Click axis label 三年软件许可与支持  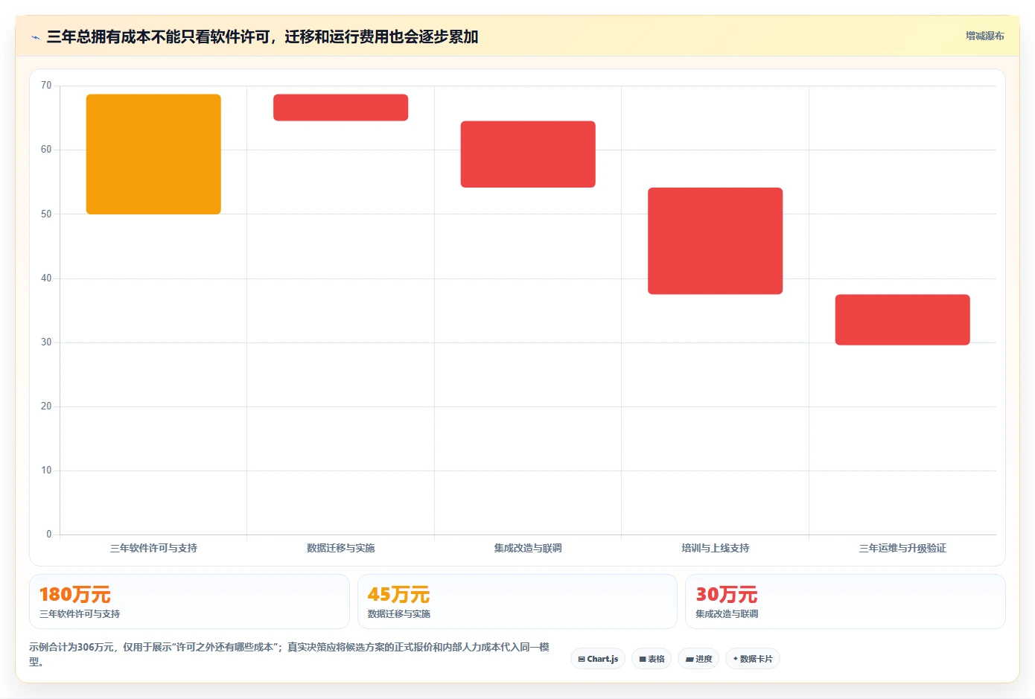pos(153,548)
